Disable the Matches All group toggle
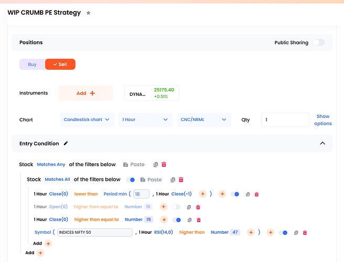This screenshot has width=344, height=262. point(130,180)
